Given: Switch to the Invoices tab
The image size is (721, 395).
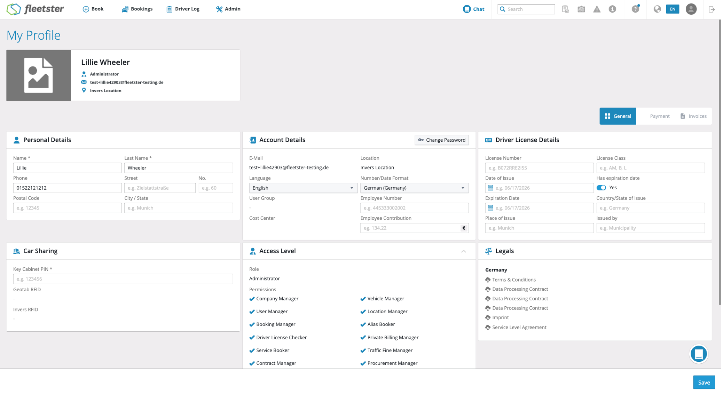Looking at the screenshot, I should point(693,116).
